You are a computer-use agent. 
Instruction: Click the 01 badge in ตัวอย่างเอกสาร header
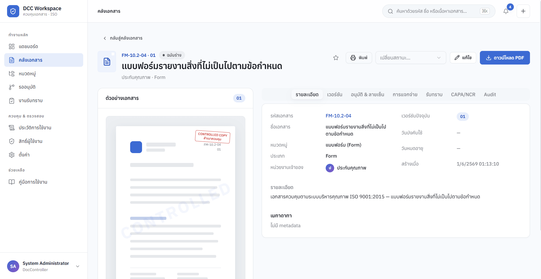[x=239, y=98]
